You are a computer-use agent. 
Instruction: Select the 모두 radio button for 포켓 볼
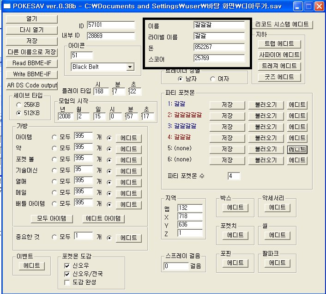[x=55, y=159]
